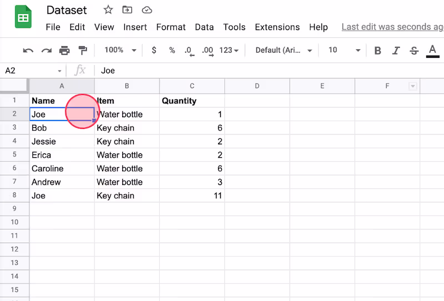Click the select-all corner box
Viewport: 444px width, 301px height.
tap(14, 86)
